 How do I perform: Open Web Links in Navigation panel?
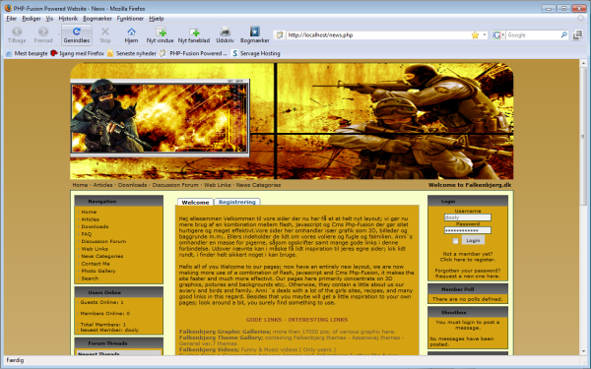[95, 249]
